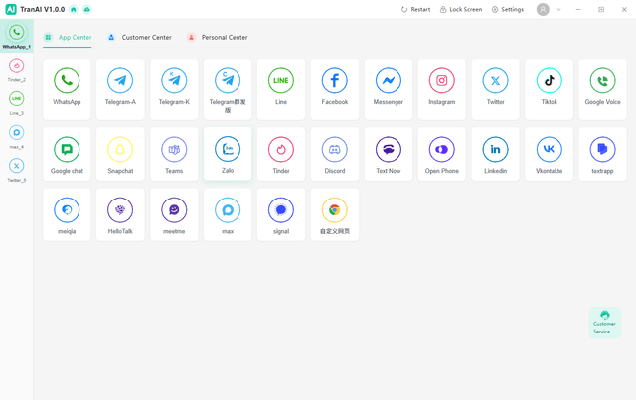Select the Tinder_2 session in sidebar

pos(17,69)
